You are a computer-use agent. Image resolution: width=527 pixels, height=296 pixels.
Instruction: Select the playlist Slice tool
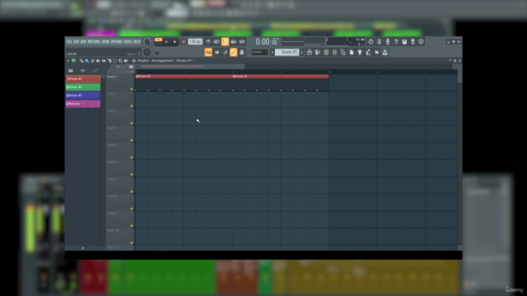coord(110,61)
